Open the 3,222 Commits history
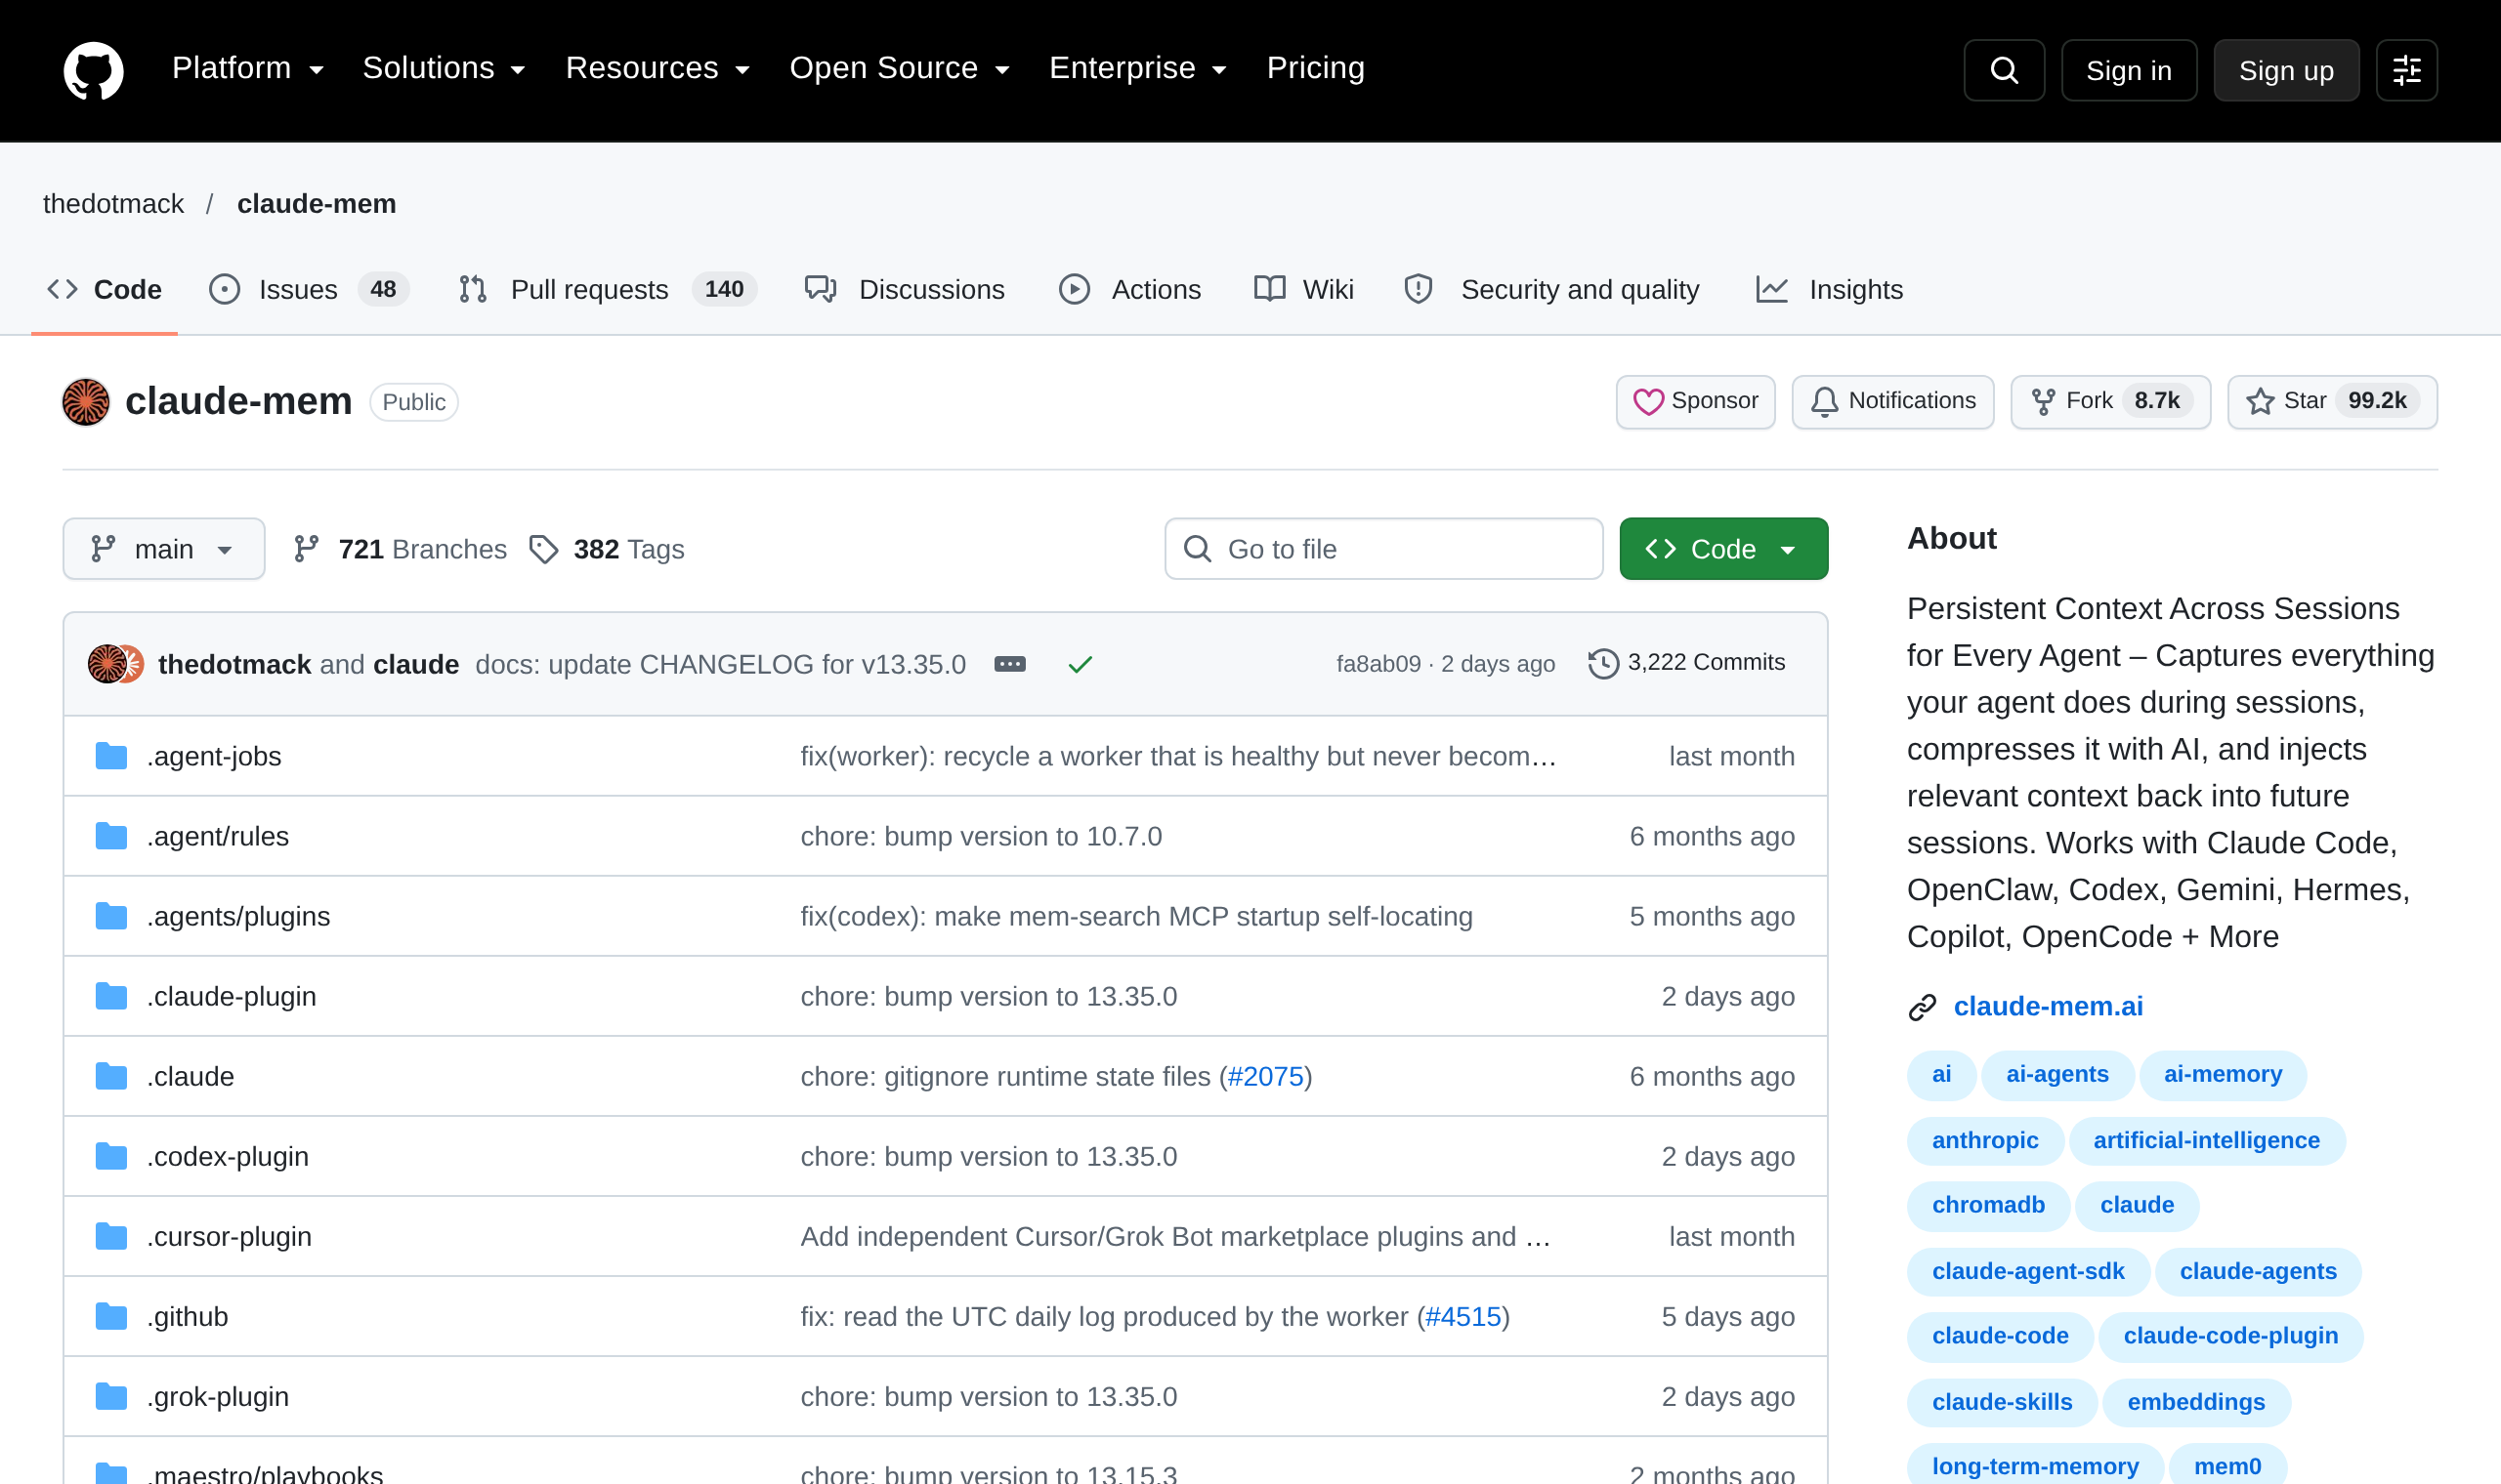 click(x=1686, y=662)
